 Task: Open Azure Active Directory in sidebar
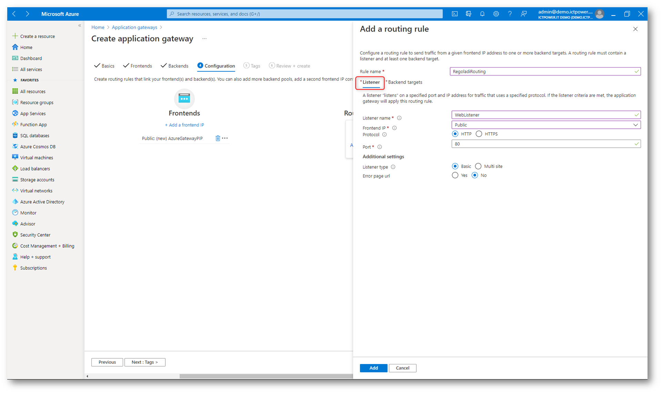click(x=42, y=201)
